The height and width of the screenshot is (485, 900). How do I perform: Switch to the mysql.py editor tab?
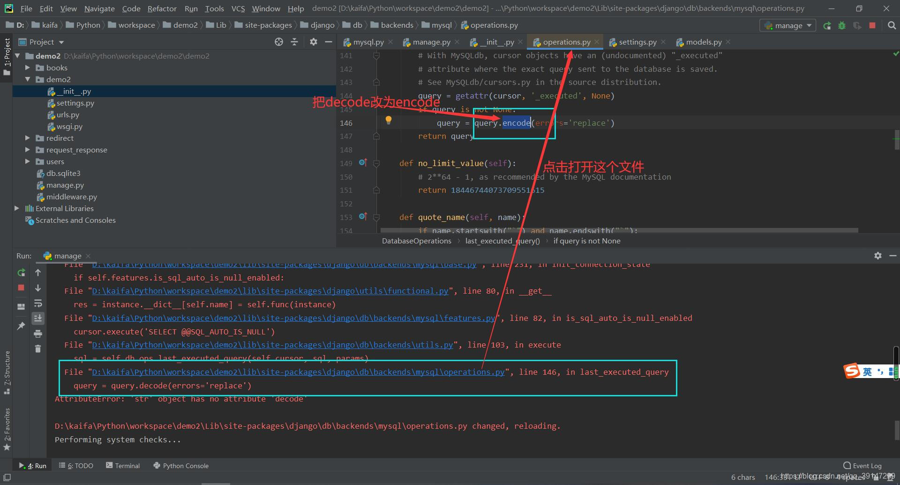pyautogui.click(x=368, y=42)
